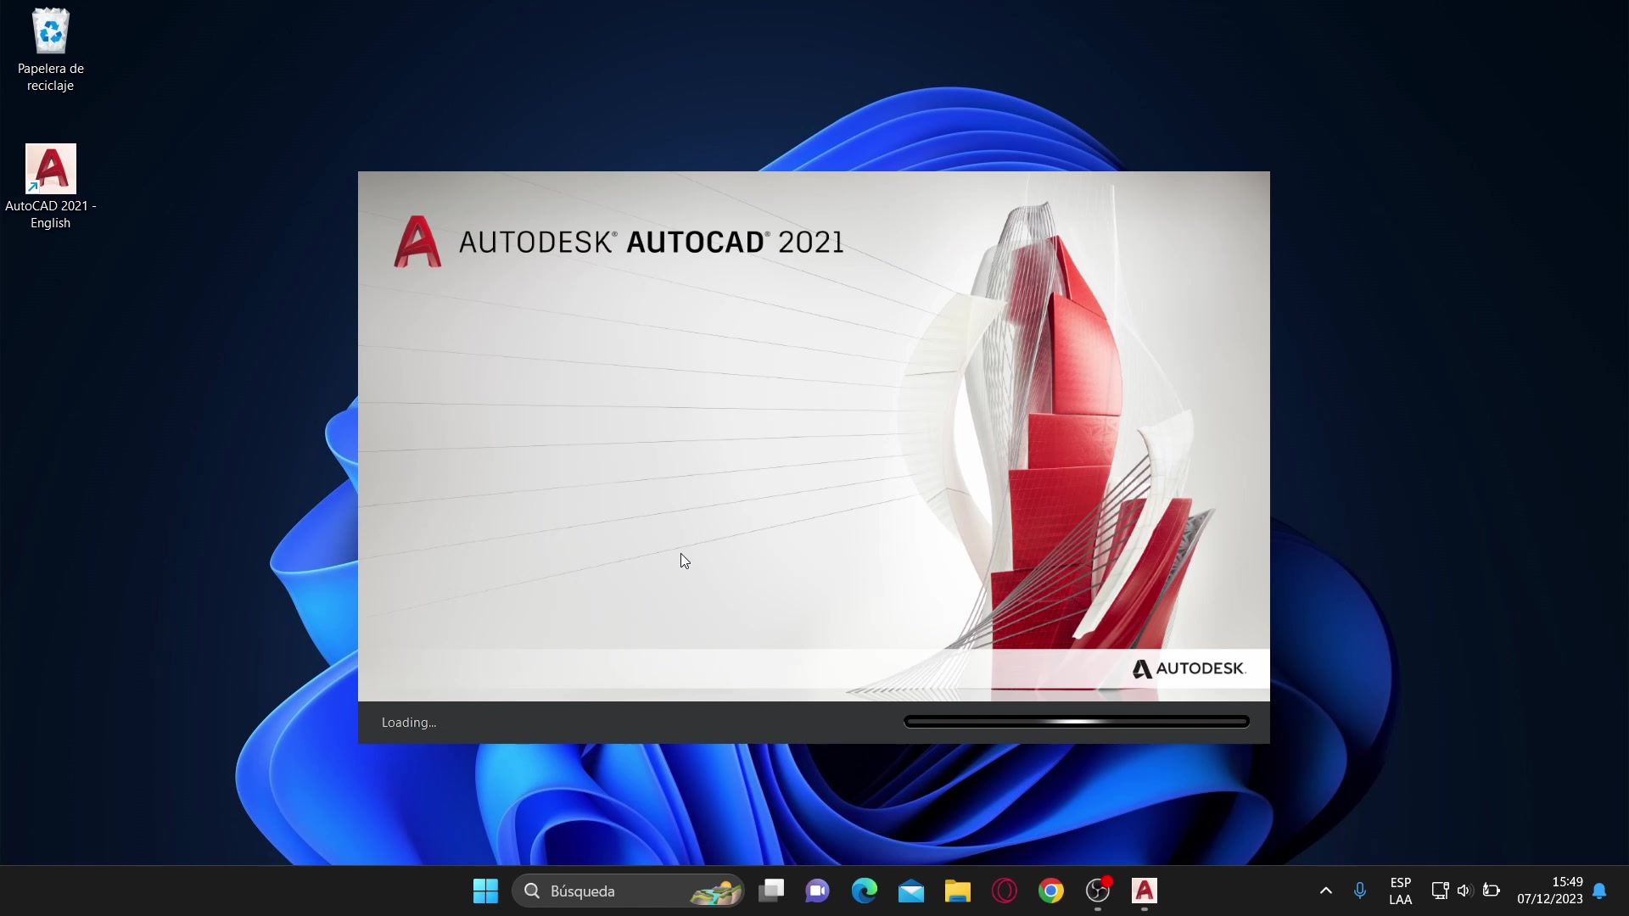The width and height of the screenshot is (1629, 916).
Task: Open the network display tray icon
Action: coord(1440,891)
